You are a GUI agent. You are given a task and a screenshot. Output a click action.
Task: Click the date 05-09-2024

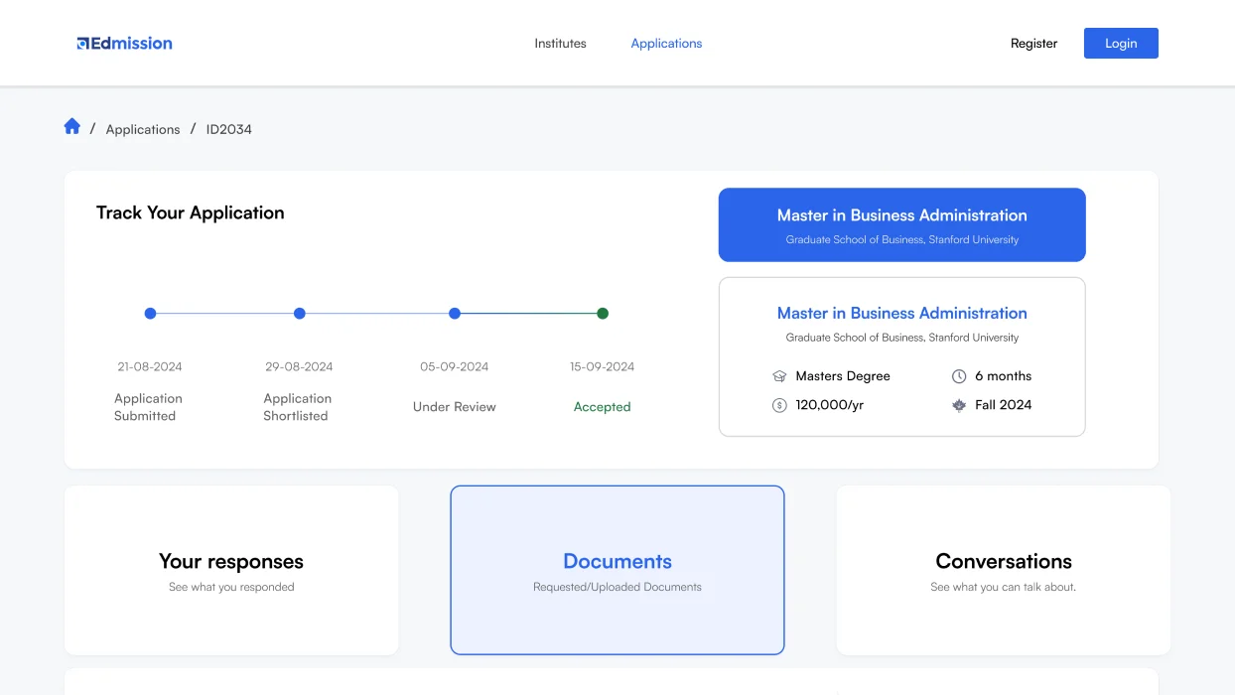point(455,366)
